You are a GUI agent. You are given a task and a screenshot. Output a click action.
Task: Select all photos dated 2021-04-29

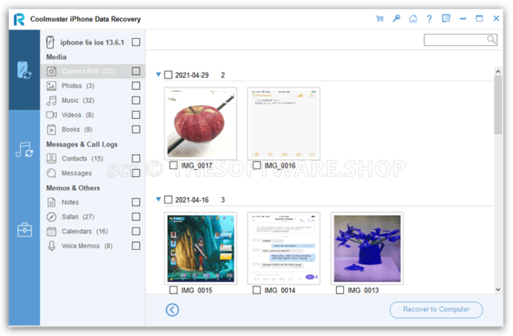pos(168,75)
